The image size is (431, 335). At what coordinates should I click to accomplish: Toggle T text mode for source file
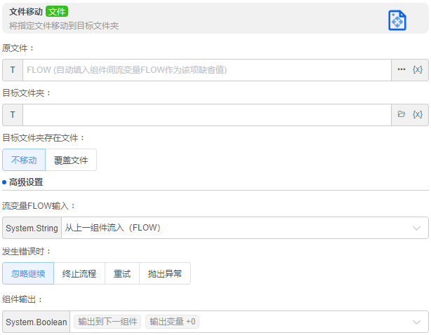pos(13,70)
